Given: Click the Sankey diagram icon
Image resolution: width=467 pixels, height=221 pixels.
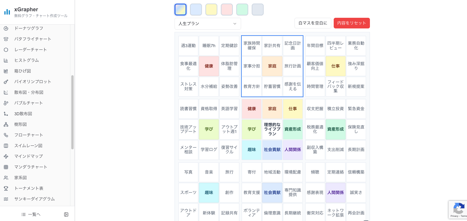Looking at the screenshot, I should [x=6, y=199].
